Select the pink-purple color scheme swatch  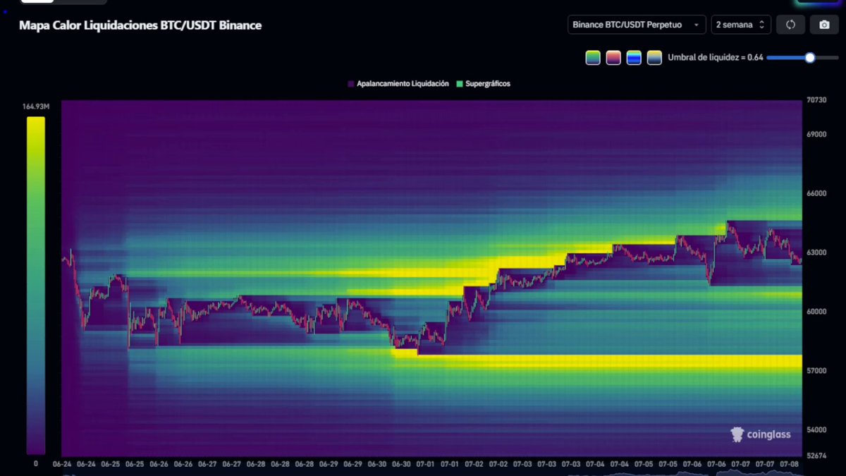[x=613, y=58]
